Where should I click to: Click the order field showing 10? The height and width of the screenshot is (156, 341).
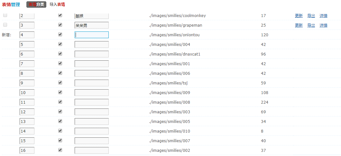pyautogui.click(x=27, y=93)
